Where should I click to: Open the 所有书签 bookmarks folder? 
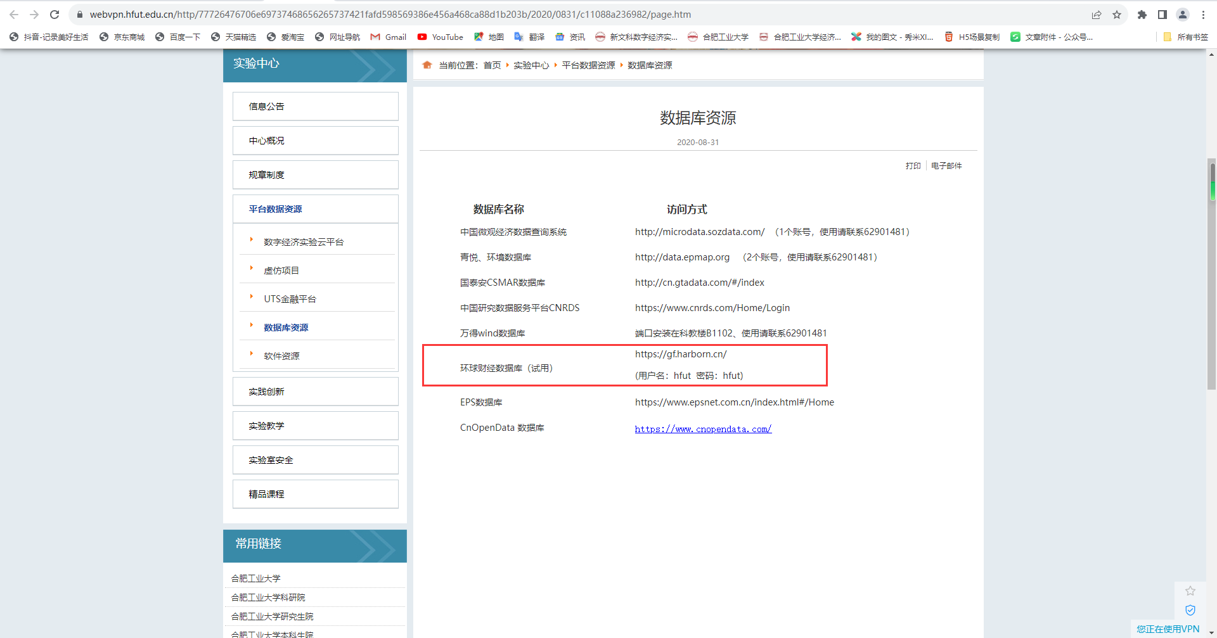[x=1185, y=37]
